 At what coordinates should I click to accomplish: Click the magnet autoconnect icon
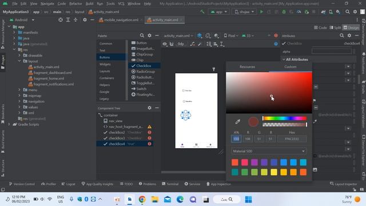tap(172, 44)
